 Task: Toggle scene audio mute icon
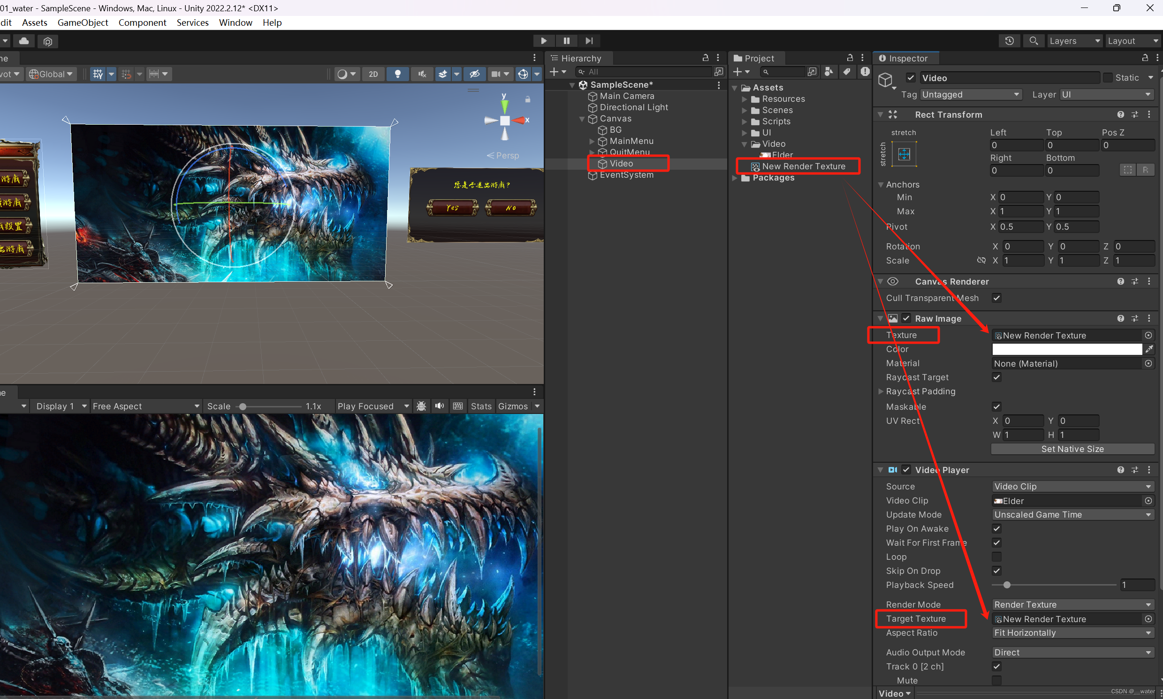[x=422, y=74]
